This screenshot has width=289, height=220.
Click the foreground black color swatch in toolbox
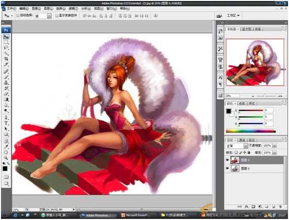(5, 168)
